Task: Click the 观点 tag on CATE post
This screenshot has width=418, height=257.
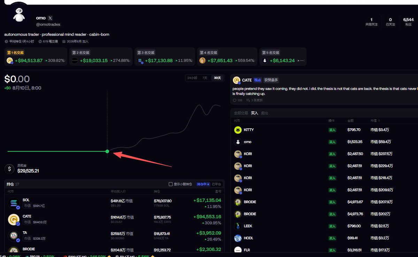Action: (x=257, y=80)
